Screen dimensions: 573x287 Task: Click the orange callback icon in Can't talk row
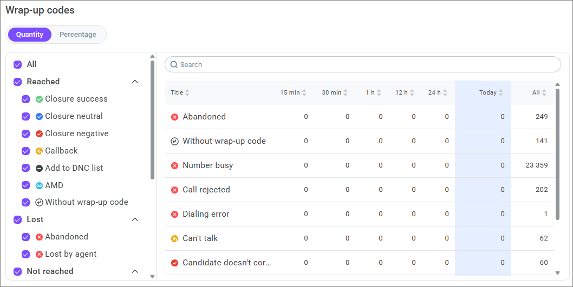pyautogui.click(x=175, y=238)
